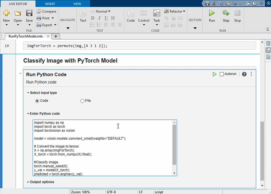Save the live script with Save icon
This screenshot has width=271, height=194.
tap(29, 13)
